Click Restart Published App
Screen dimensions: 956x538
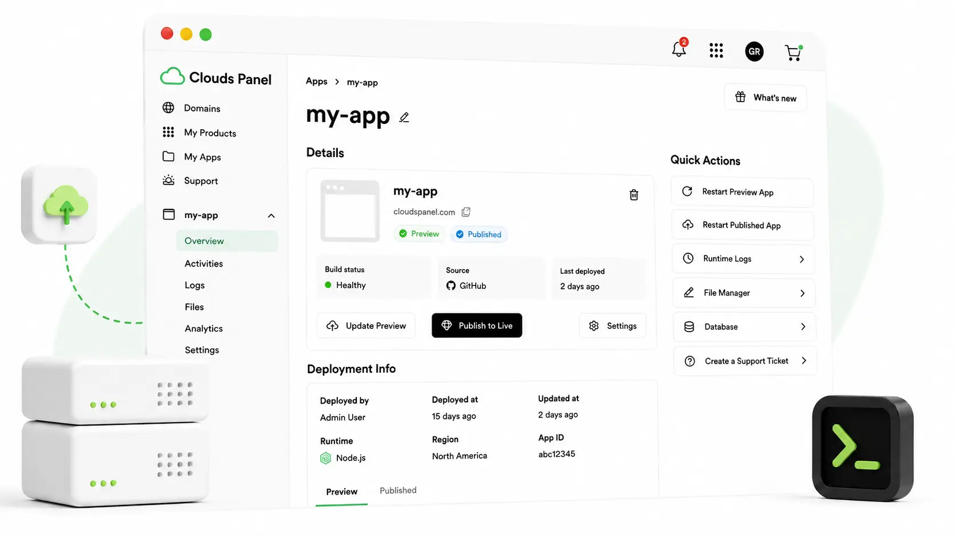click(x=742, y=225)
